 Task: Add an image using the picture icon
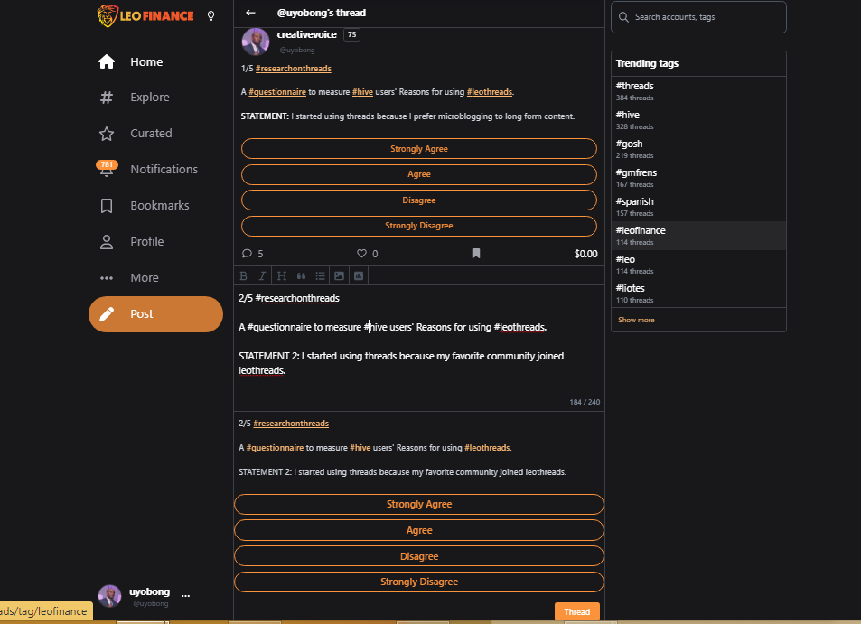click(340, 276)
